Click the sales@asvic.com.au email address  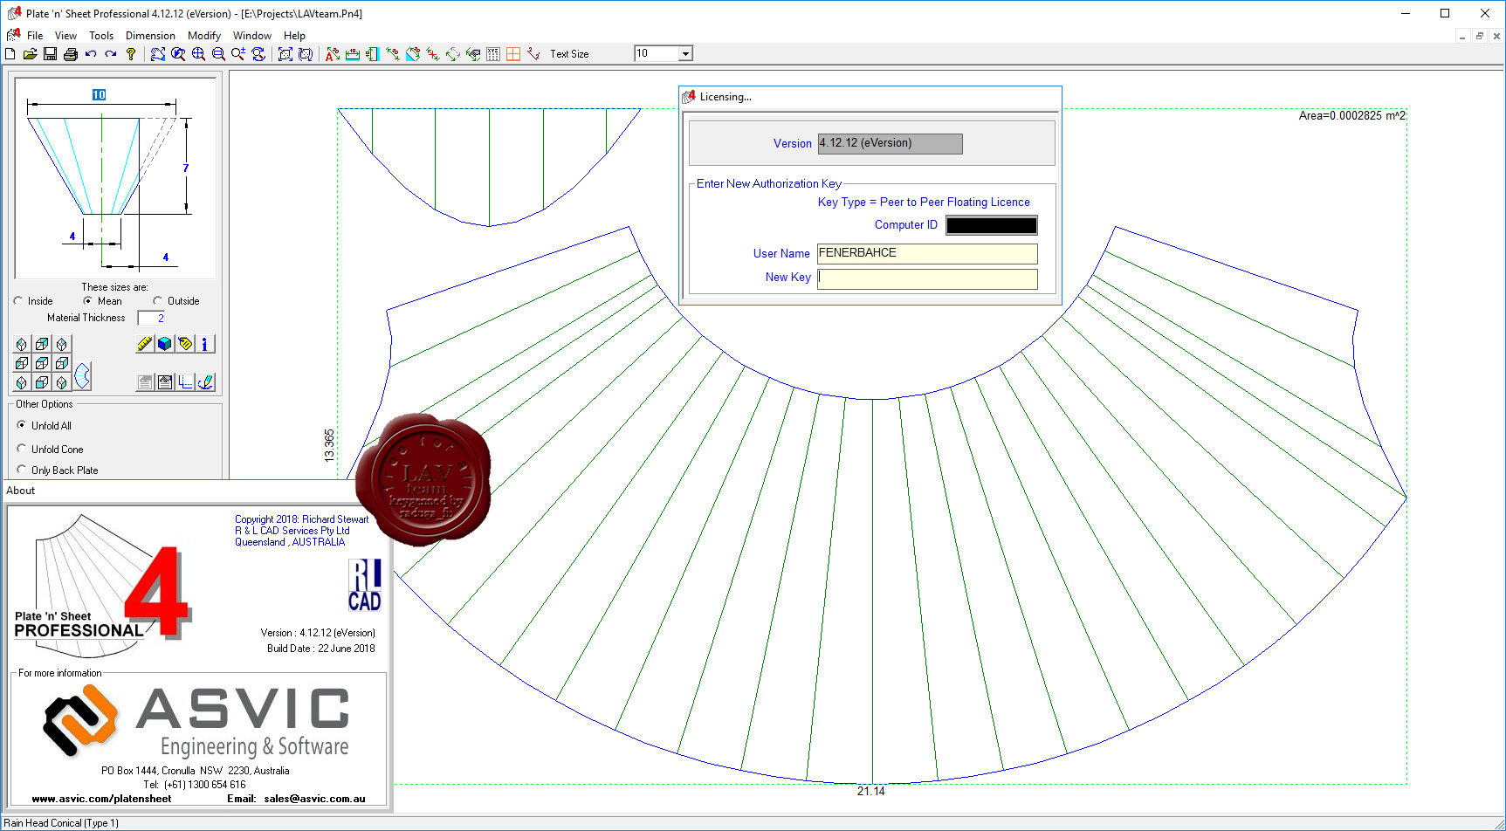coord(314,799)
